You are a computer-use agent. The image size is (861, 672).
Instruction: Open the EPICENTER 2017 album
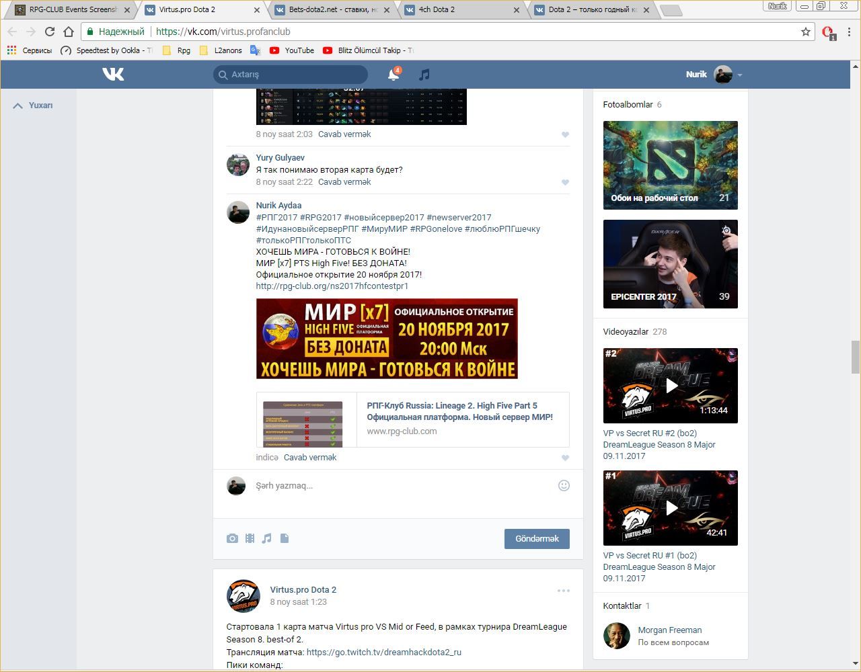click(671, 264)
